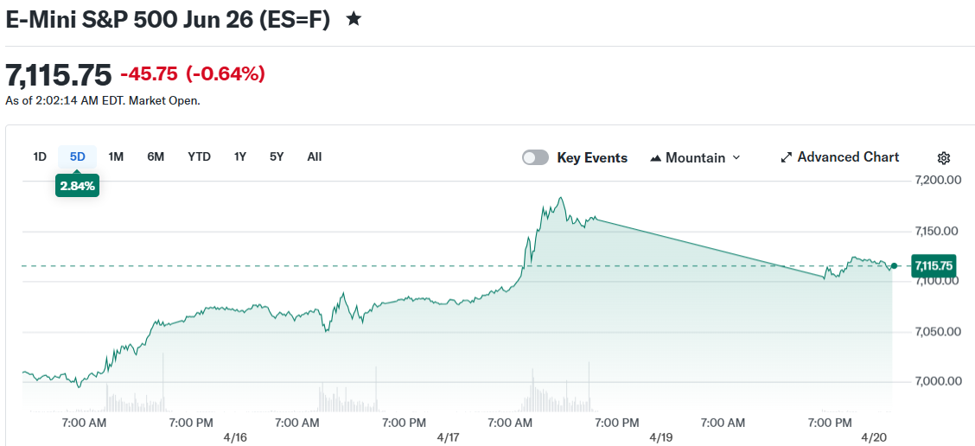
Task: Click the star icon to follow ES=F
Action: tap(354, 19)
